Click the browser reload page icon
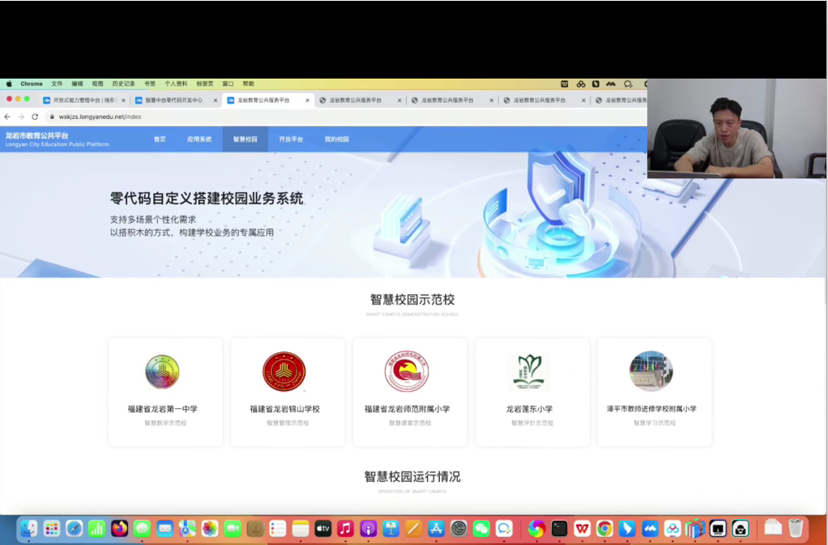 pyautogui.click(x=35, y=117)
